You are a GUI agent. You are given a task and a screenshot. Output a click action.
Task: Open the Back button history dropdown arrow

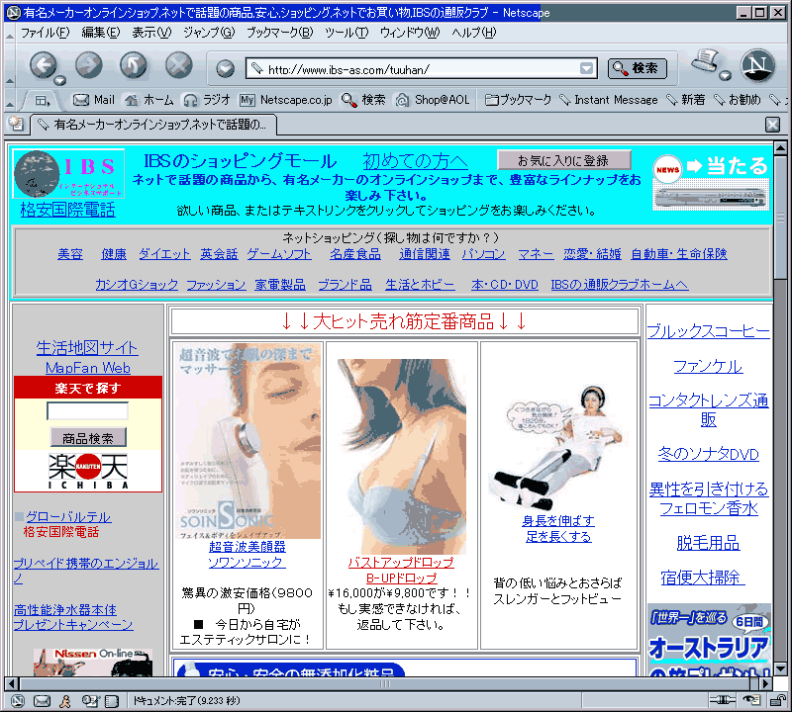(x=60, y=80)
